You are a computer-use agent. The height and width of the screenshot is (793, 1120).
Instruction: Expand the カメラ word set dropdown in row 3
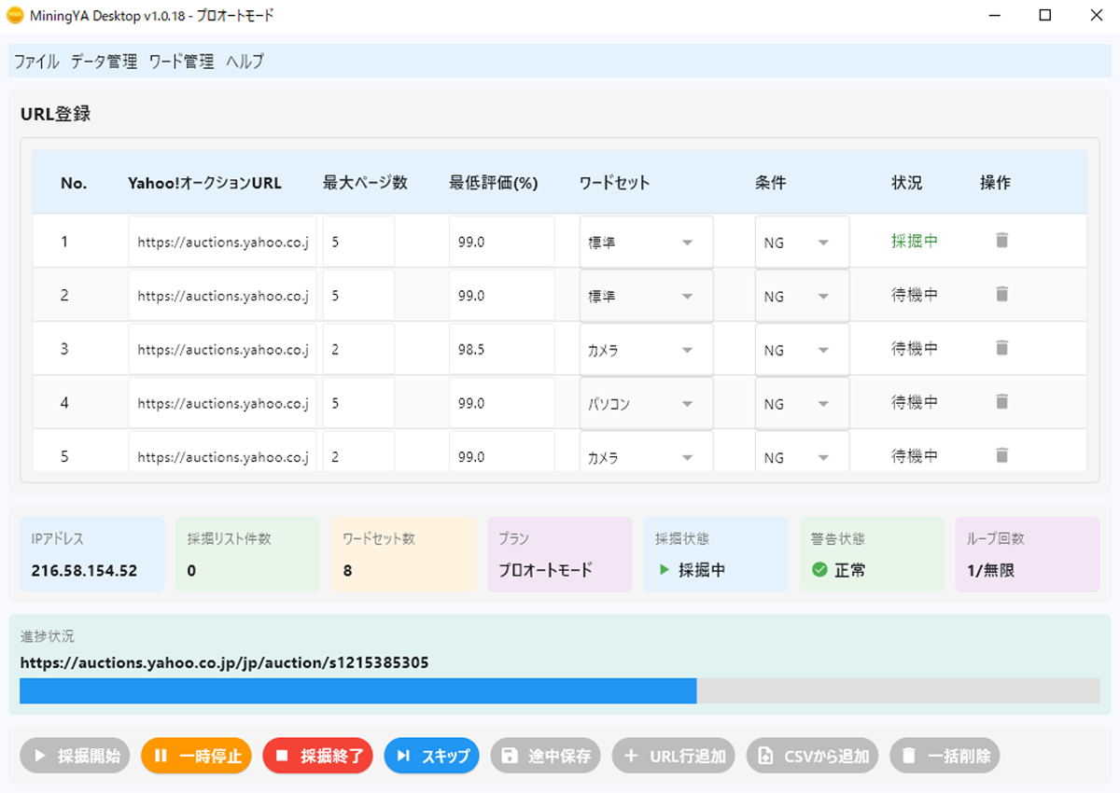(x=646, y=351)
